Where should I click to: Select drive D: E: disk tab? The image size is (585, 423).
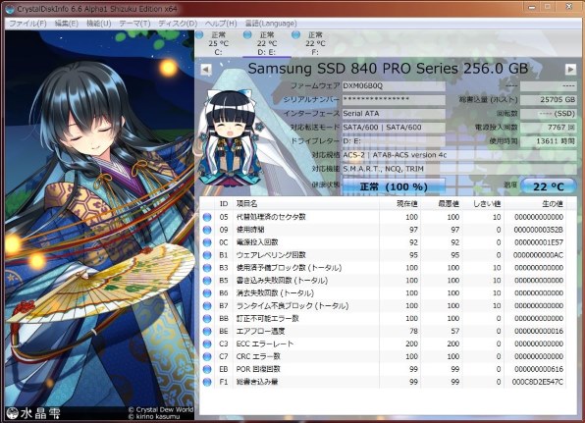click(x=267, y=43)
